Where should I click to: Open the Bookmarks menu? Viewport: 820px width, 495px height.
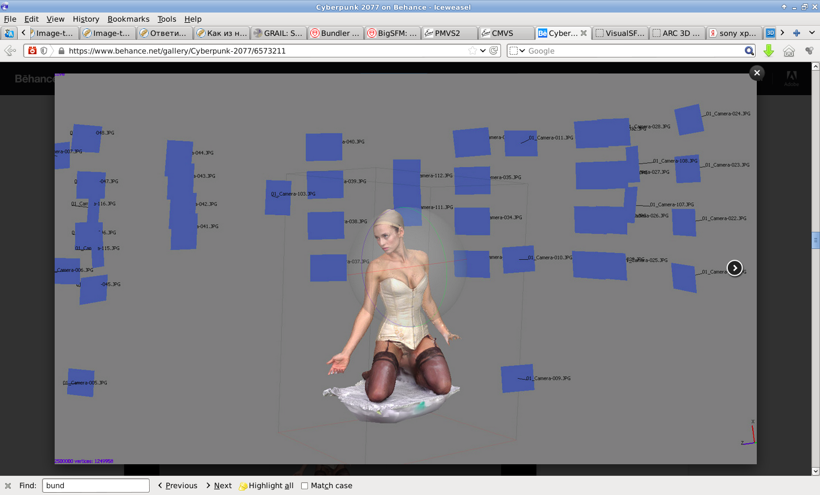point(129,19)
